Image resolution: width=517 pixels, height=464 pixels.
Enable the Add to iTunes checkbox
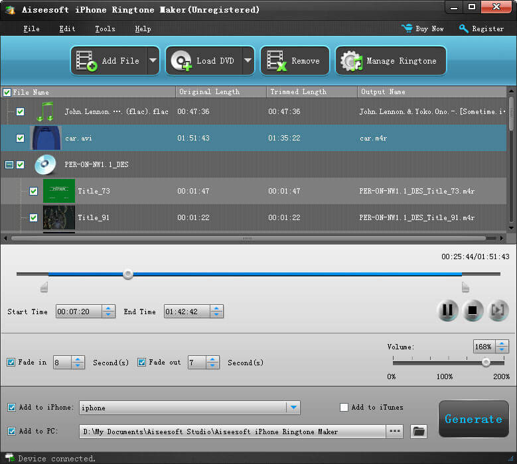click(x=344, y=408)
